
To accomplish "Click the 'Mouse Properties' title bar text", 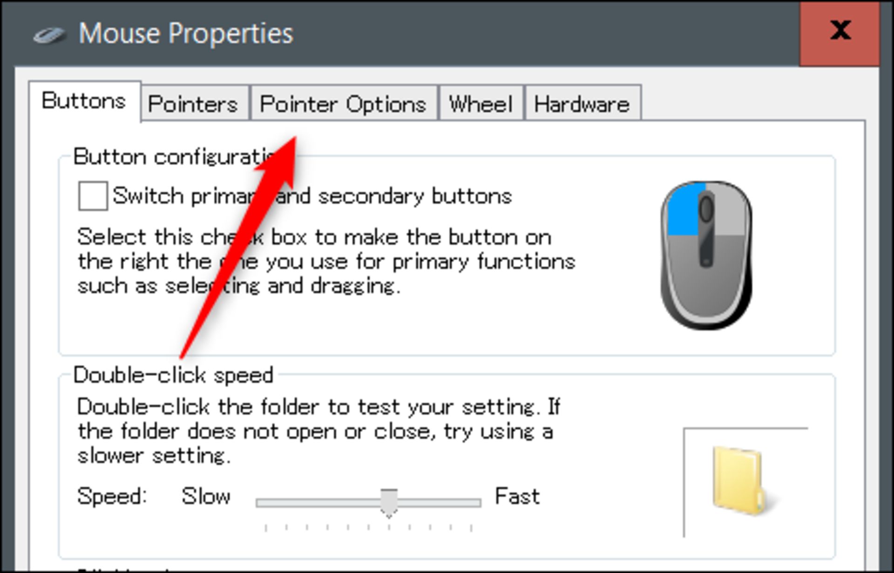I will (186, 34).
